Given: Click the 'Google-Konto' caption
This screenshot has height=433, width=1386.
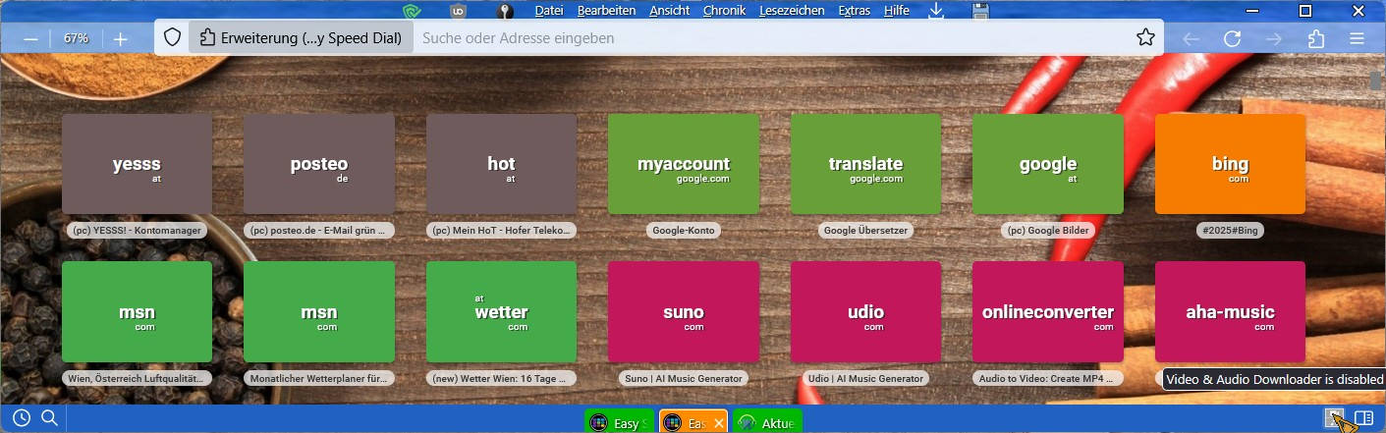Looking at the screenshot, I should [684, 231].
